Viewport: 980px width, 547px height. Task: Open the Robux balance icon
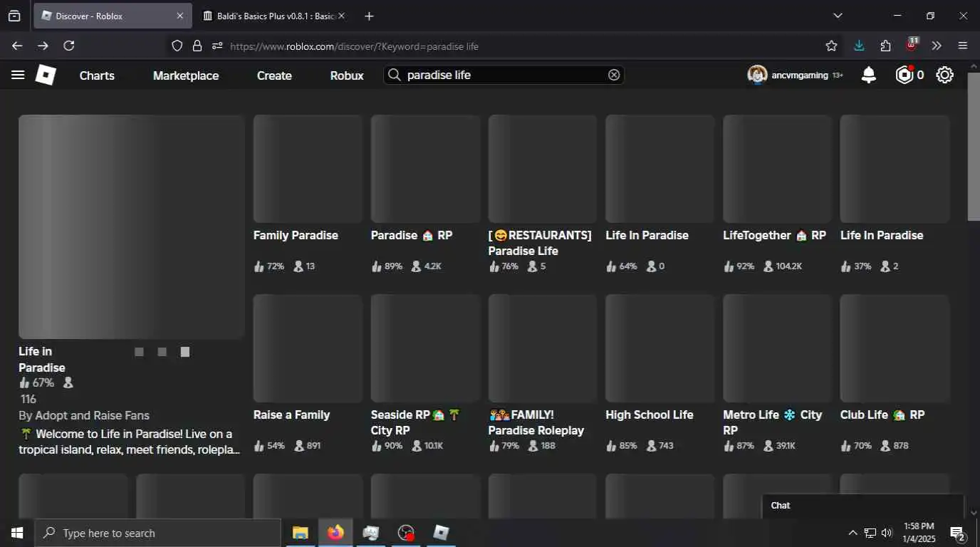point(905,75)
